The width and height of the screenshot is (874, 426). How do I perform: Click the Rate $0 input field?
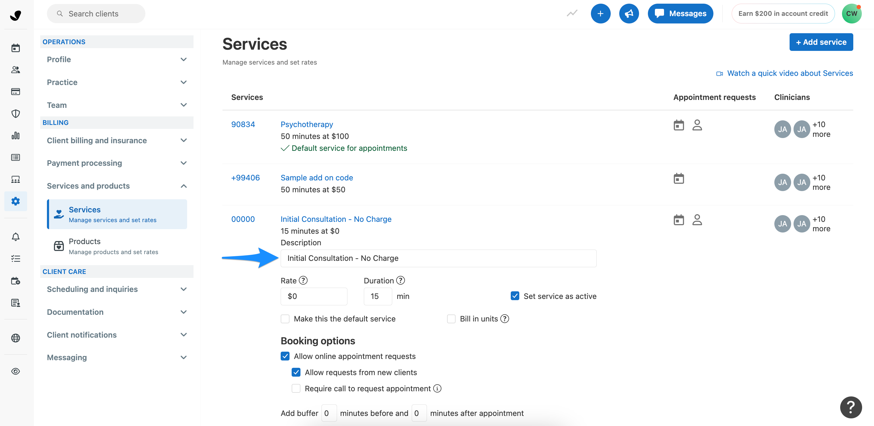click(314, 296)
